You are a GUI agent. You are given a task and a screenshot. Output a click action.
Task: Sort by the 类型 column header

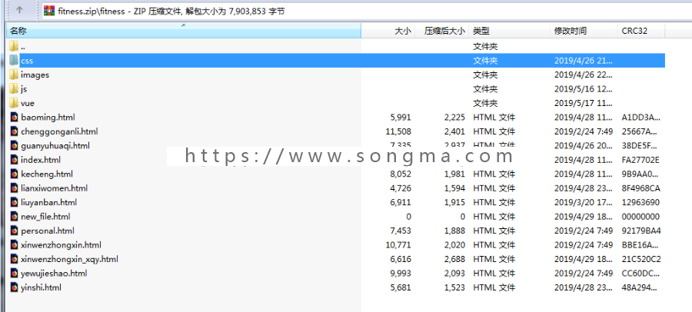[509, 31]
